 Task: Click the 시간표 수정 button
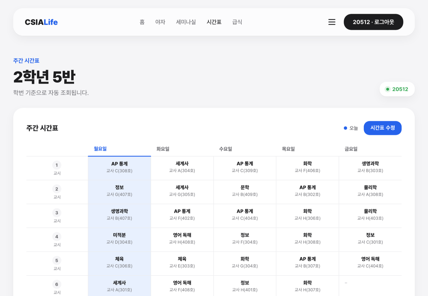point(383,128)
